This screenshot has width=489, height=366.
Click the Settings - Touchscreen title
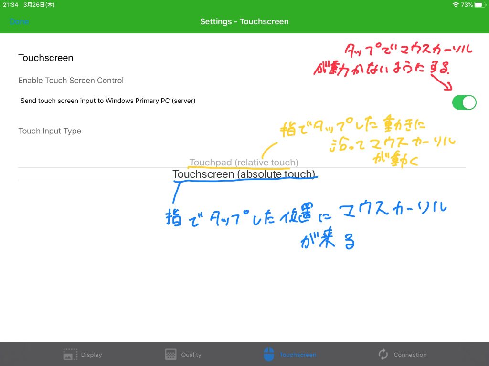(244, 21)
